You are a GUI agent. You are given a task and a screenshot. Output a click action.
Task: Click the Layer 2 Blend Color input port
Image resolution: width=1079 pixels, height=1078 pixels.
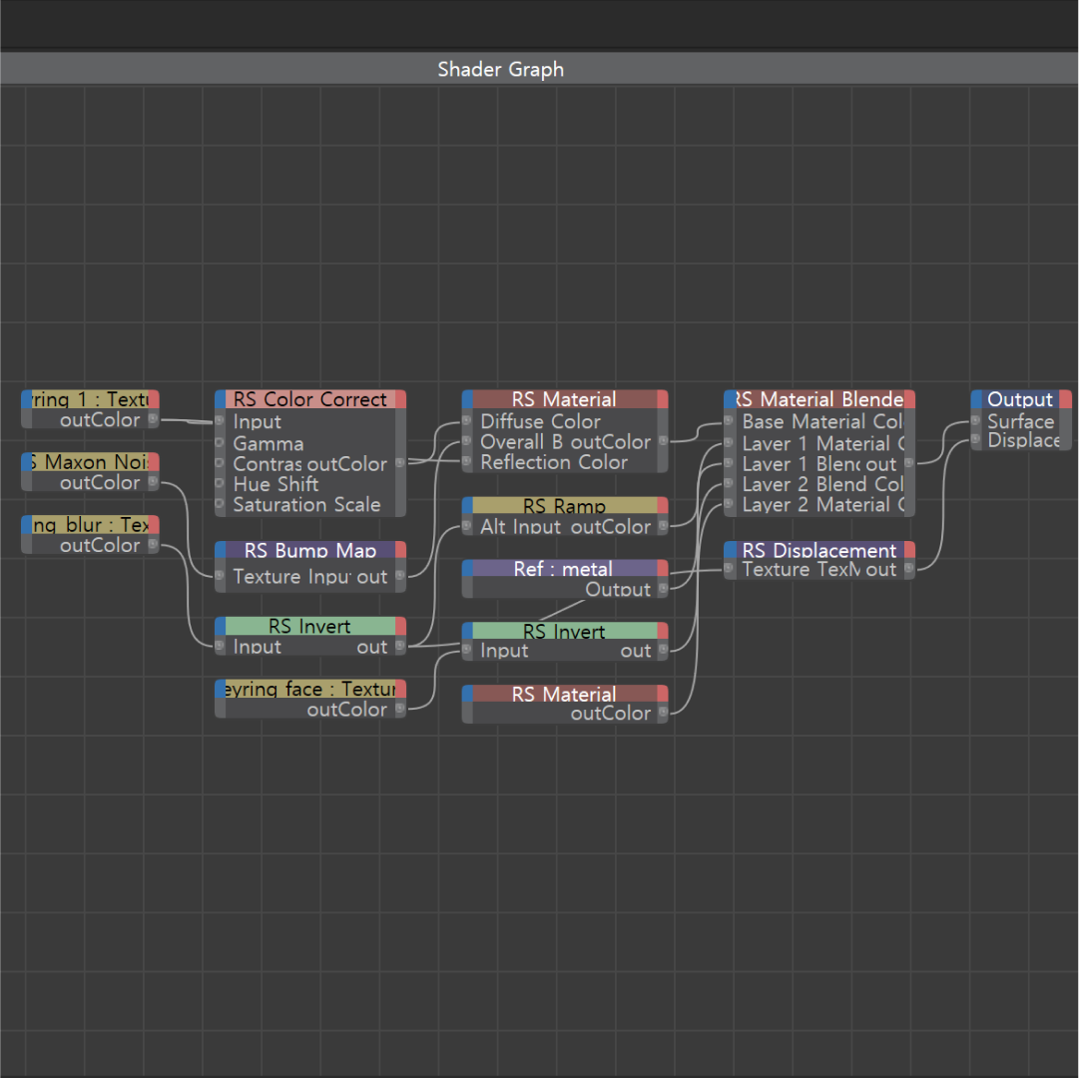[x=729, y=483]
